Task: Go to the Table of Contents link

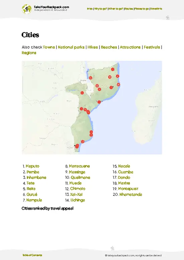Action: click(x=32, y=255)
